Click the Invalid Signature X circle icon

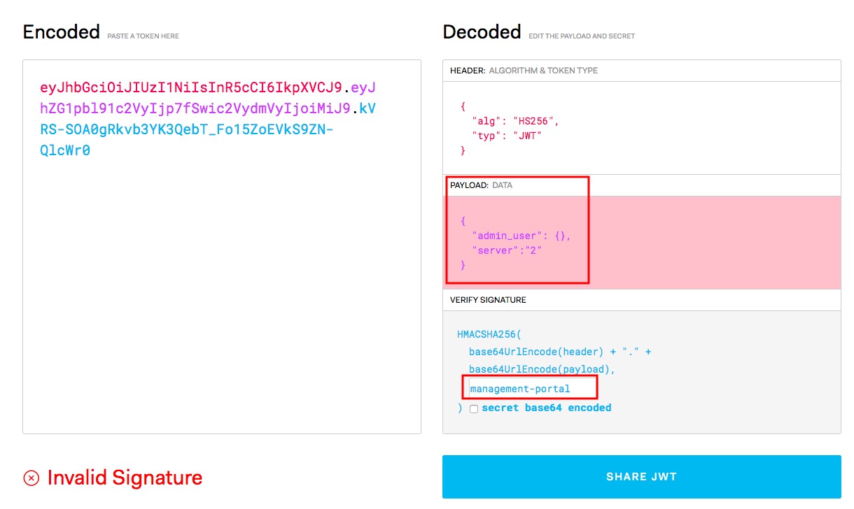31,478
